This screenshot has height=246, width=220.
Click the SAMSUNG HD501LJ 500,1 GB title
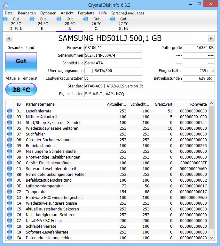(110, 38)
